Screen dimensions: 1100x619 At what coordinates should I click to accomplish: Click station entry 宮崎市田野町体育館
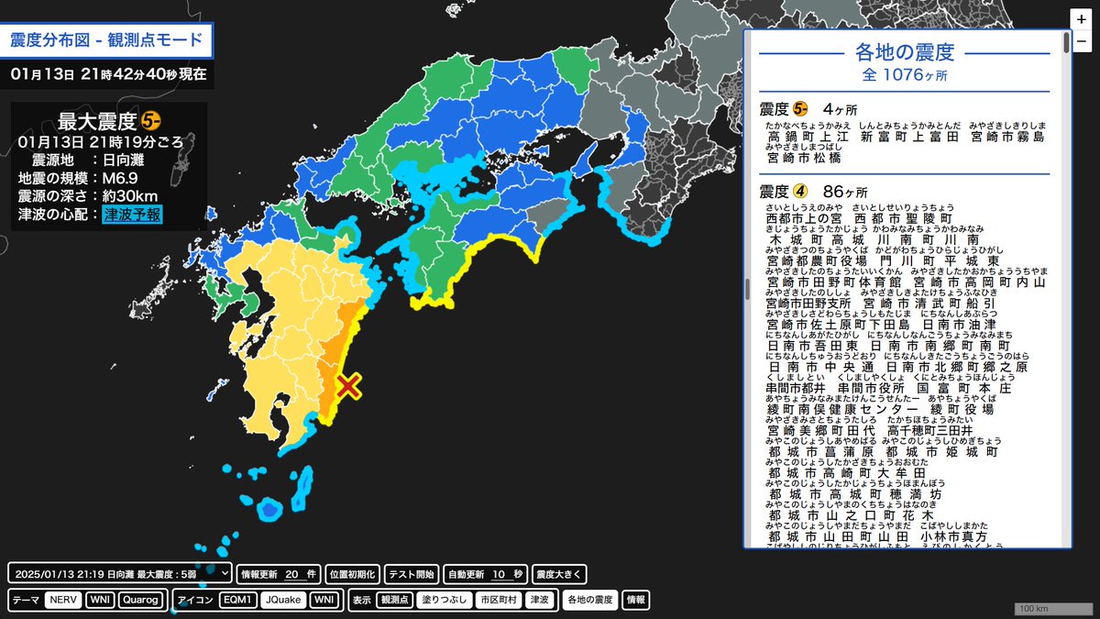tap(835, 282)
